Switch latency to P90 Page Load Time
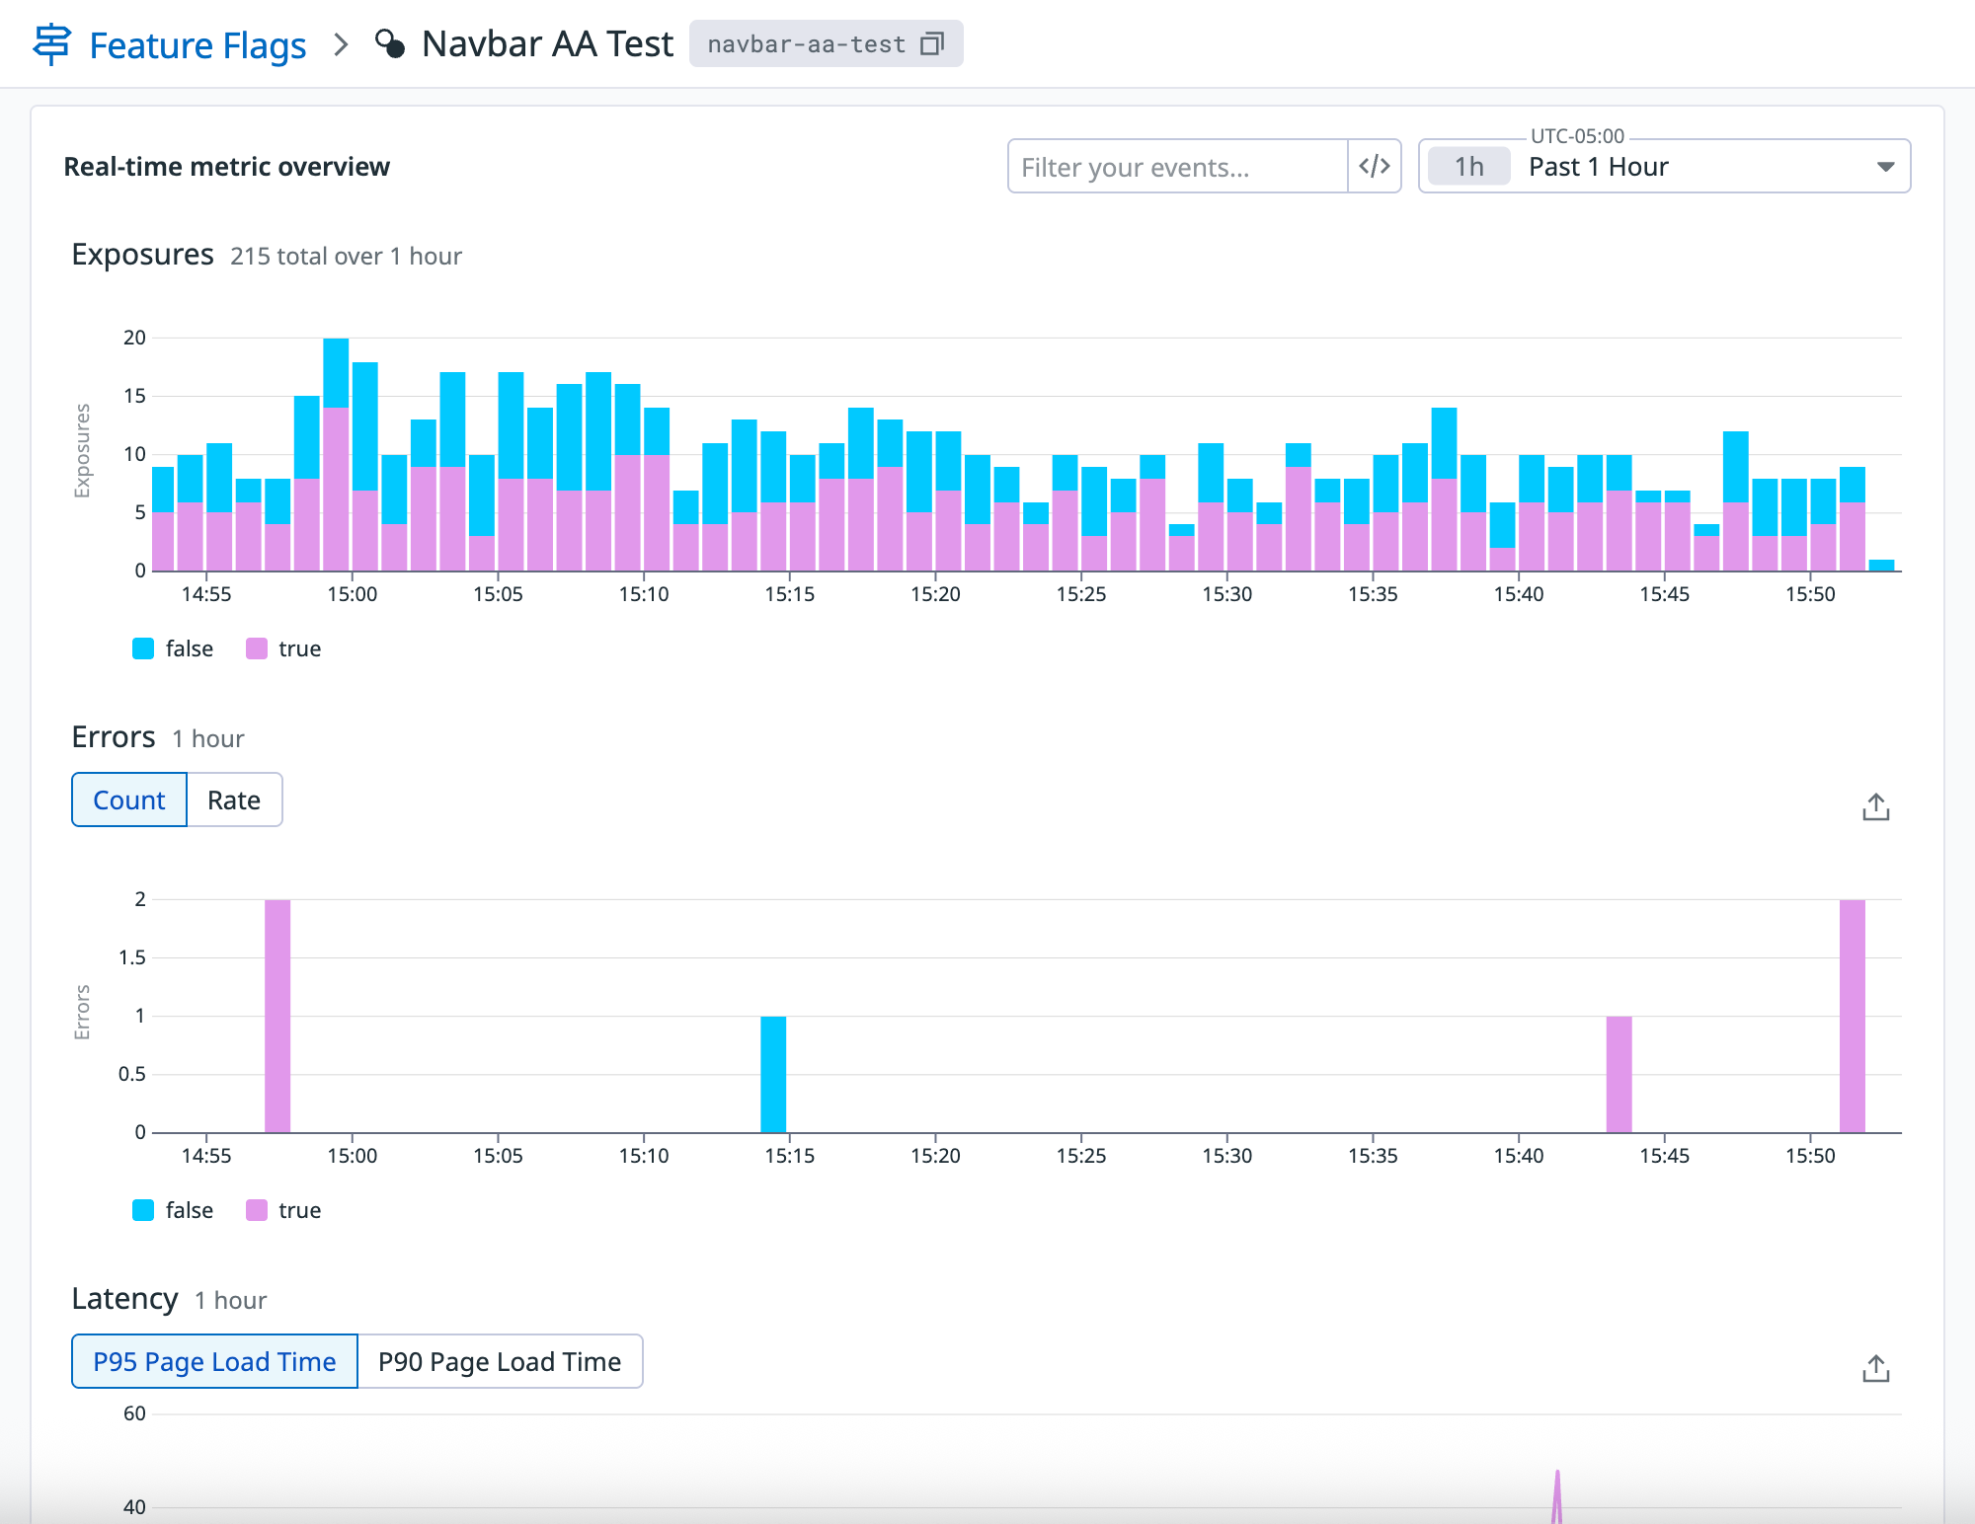This screenshot has width=1975, height=1524. click(500, 1361)
